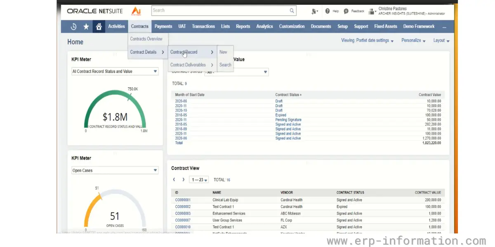Open the Demo Framework menu
The width and height of the screenshot is (495, 247).
point(419,26)
